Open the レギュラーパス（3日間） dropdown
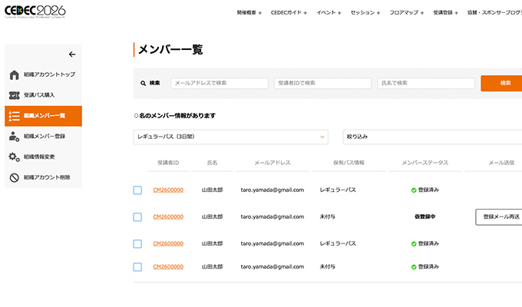The image size is (522, 307). [231, 137]
